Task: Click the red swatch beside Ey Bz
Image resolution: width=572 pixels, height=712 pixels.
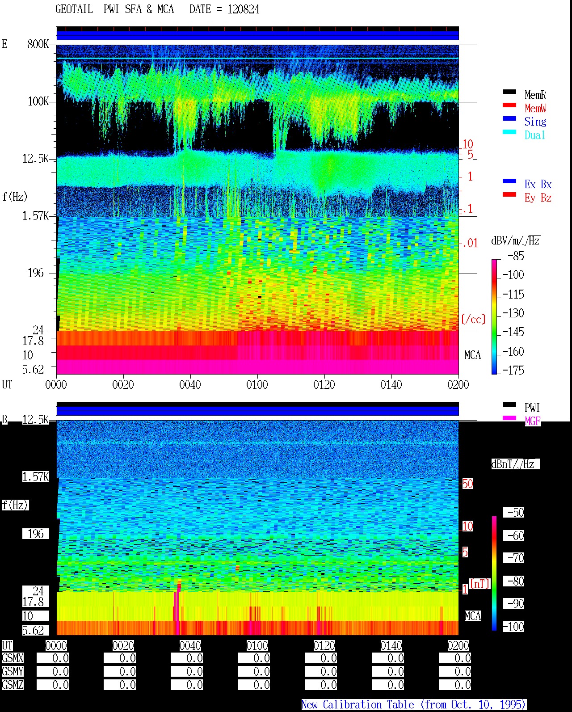Action: coord(509,195)
